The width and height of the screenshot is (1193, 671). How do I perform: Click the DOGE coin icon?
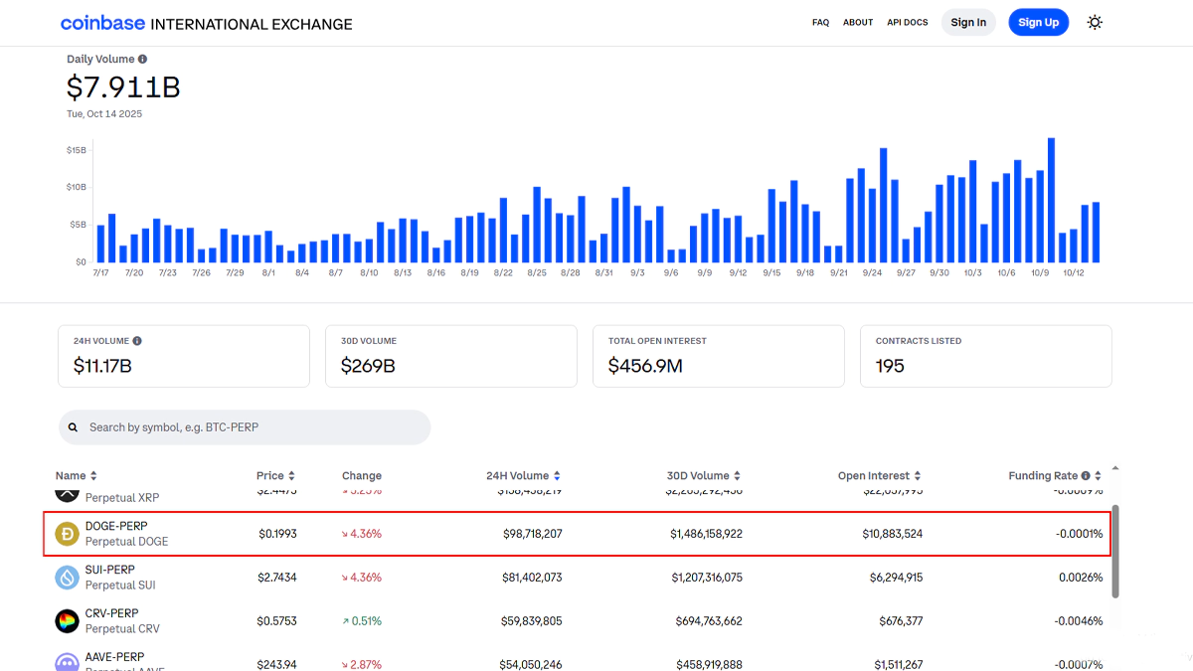tap(67, 534)
